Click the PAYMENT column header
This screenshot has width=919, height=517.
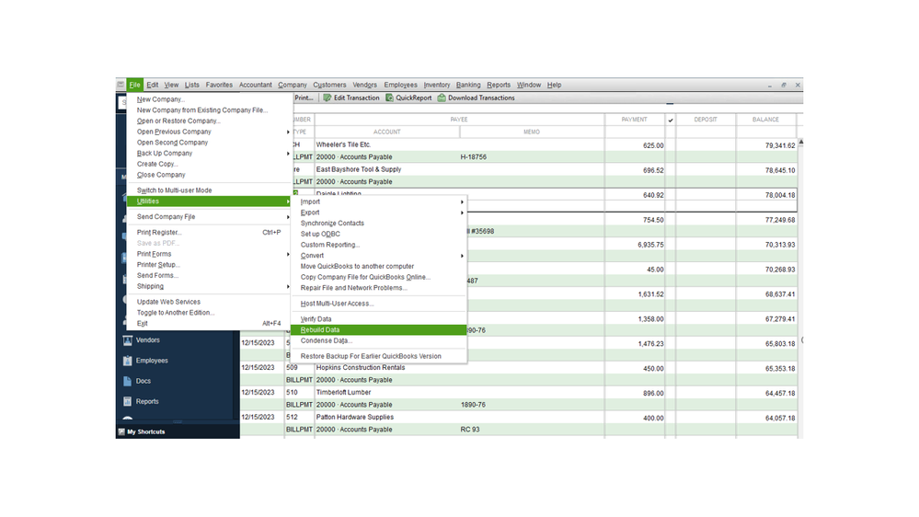(634, 120)
